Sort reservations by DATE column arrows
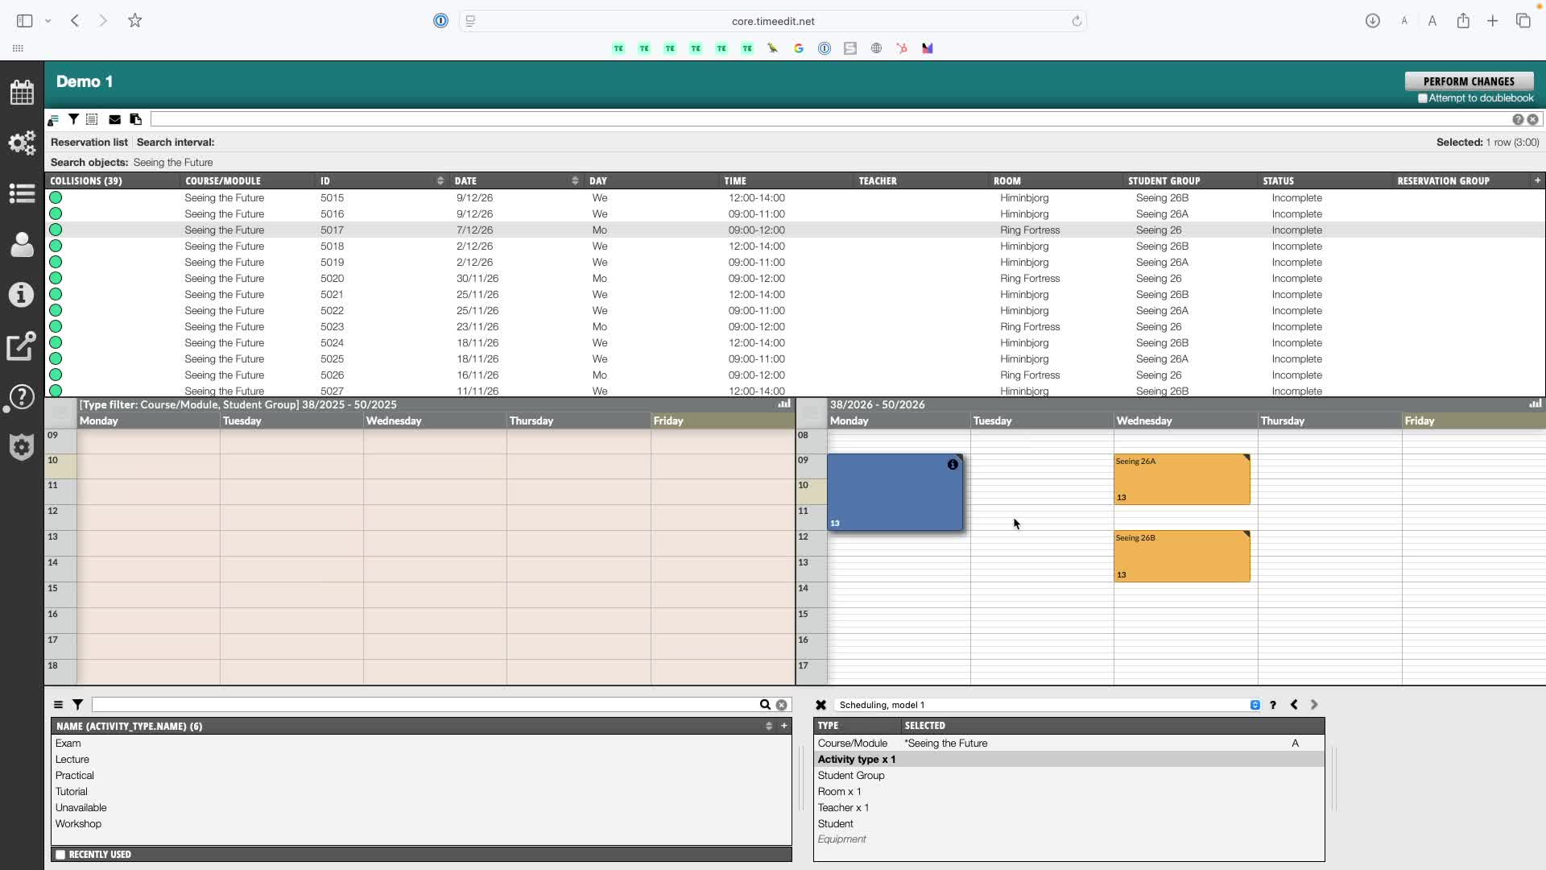The height and width of the screenshot is (870, 1546). [575, 181]
